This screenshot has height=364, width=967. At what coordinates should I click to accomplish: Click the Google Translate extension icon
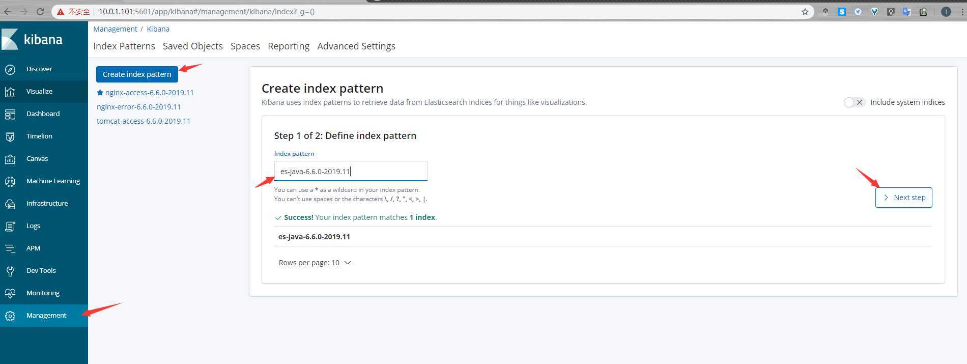point(906,11)
